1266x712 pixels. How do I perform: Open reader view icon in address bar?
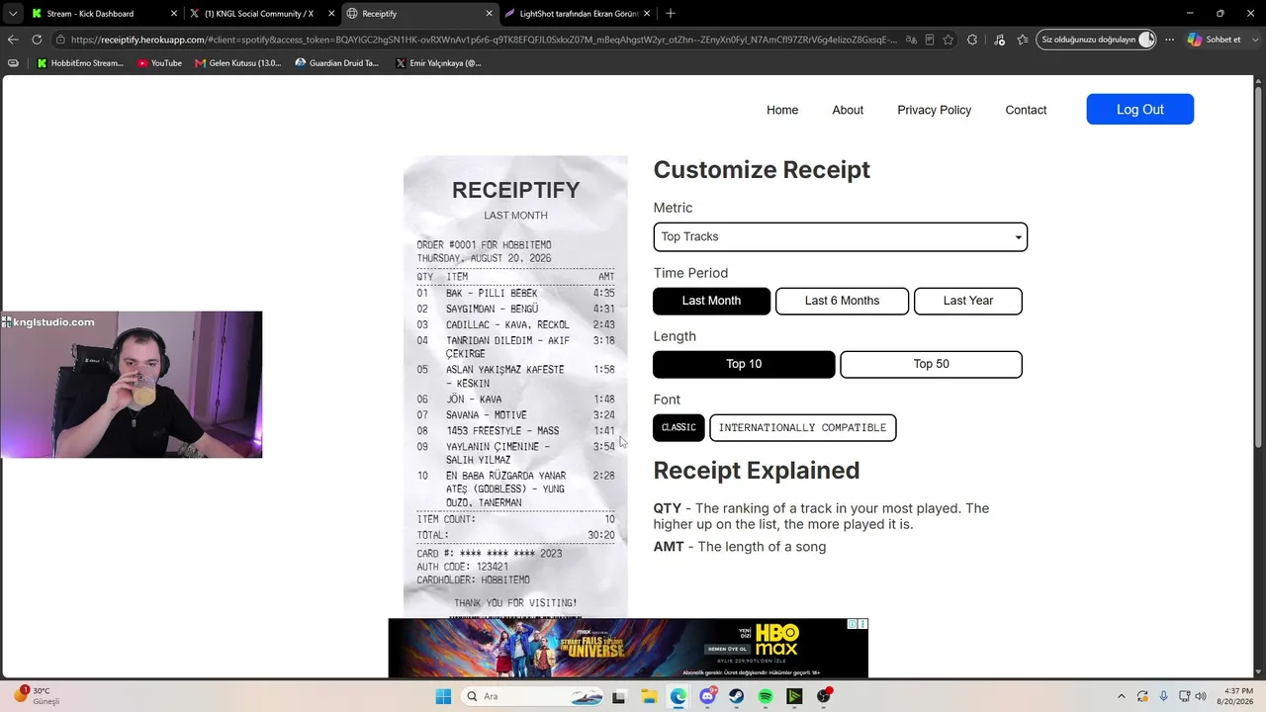click(x=930, y=40)
